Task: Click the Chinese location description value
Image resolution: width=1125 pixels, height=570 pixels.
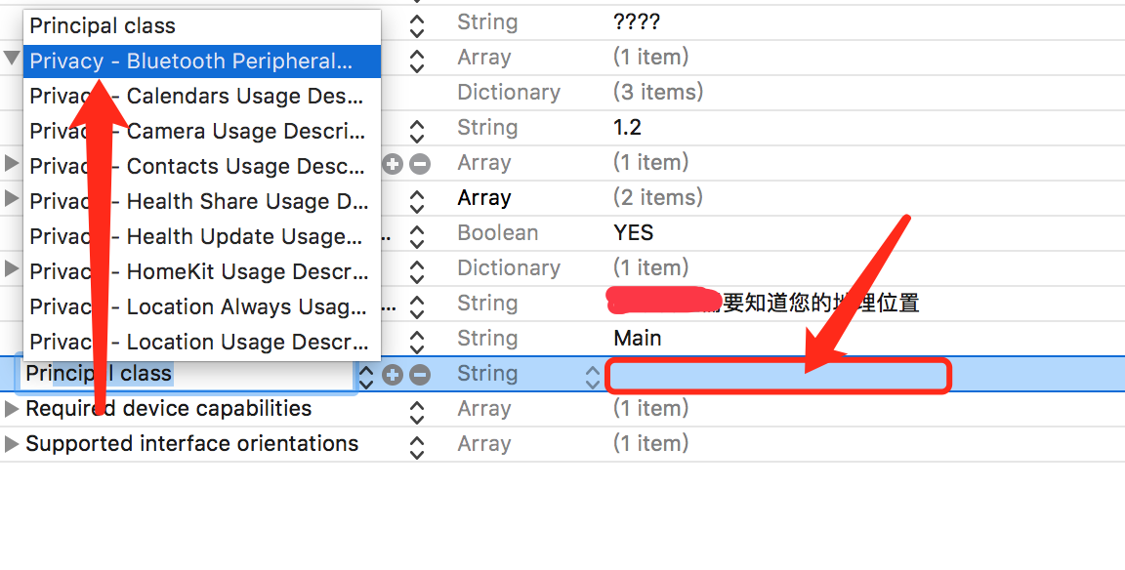Action: [764, 303]
